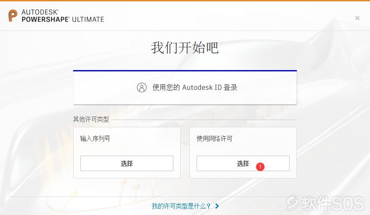
Task: Click the 输入序列号 label text
Action: [x=95, y=138]
